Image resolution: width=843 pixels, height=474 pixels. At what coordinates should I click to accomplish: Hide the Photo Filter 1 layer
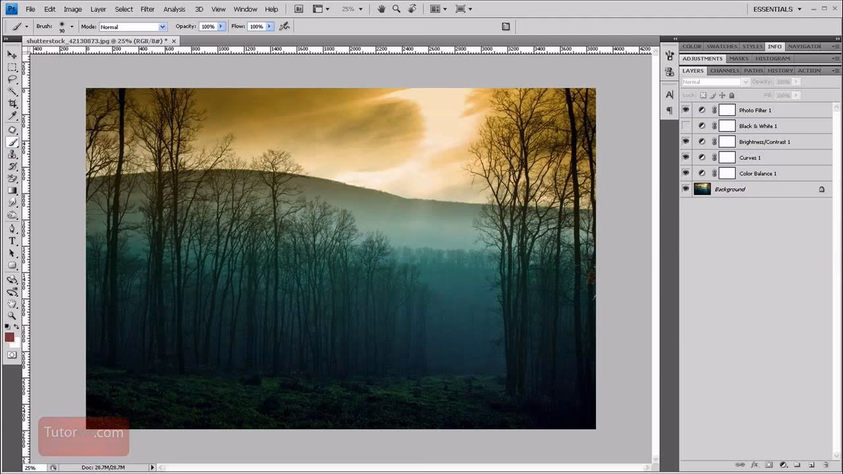coord(686,110)
